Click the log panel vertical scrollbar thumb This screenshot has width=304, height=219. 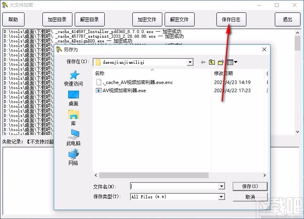tap(298, 44)
